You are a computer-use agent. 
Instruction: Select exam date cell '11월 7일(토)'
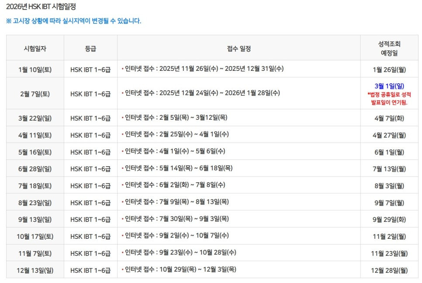(35, 253)
